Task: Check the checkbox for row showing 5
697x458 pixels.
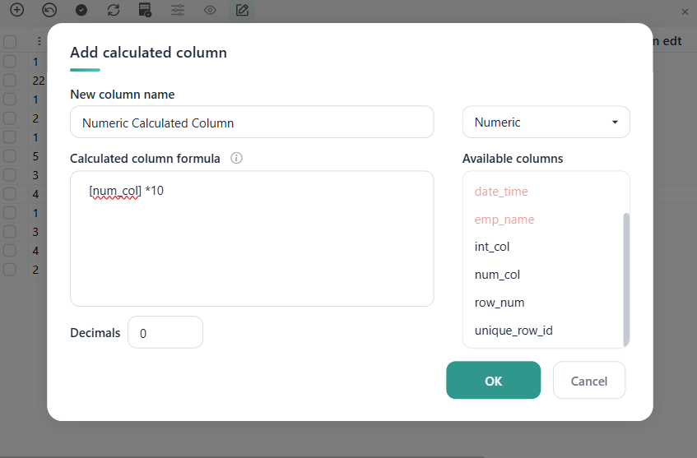Action: click(x=10, y=156)
